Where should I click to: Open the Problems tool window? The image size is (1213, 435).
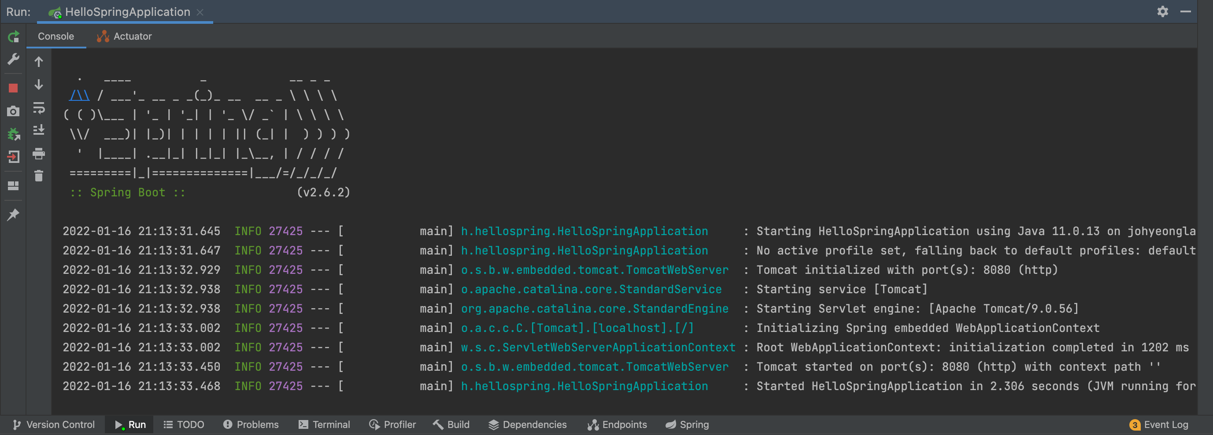251,424
